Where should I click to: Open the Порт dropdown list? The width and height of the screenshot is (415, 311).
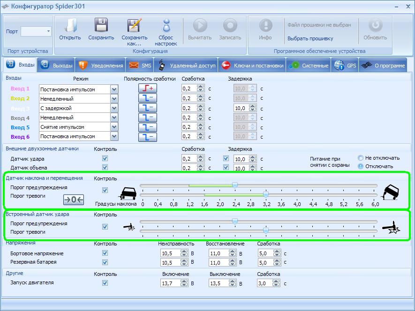pyautogui.click(x=48, y=31)
